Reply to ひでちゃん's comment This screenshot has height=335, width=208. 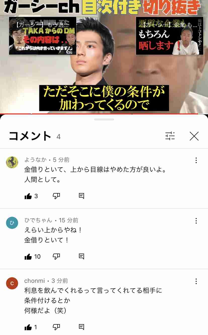(x=81, y=257)
